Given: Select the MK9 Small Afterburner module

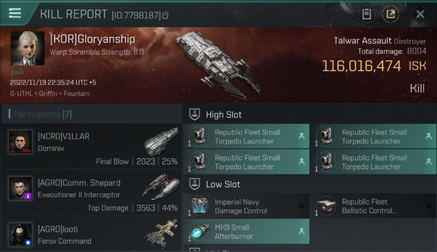Looking at the screenshot, I should pyautogui.click(x=246, y=232).
